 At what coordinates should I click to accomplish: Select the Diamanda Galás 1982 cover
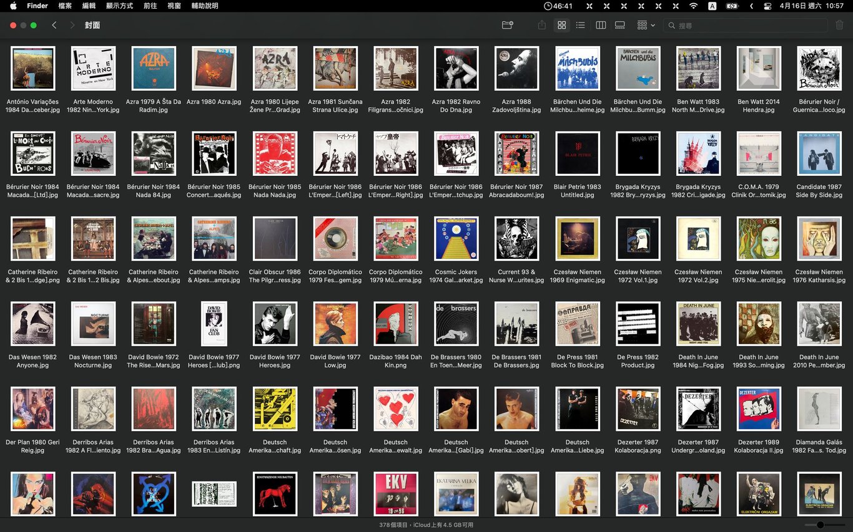click(819, 409)
